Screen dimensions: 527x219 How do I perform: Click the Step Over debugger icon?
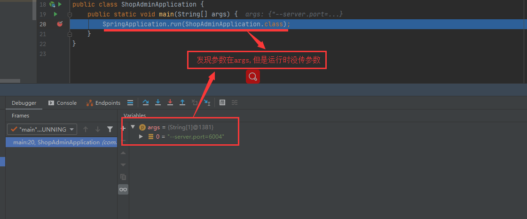tap(146, 102)
